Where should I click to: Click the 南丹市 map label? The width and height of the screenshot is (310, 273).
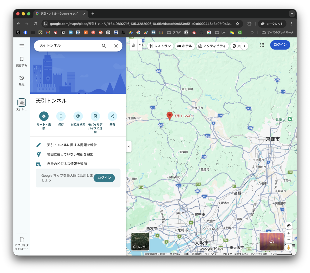tap(199, 108)
